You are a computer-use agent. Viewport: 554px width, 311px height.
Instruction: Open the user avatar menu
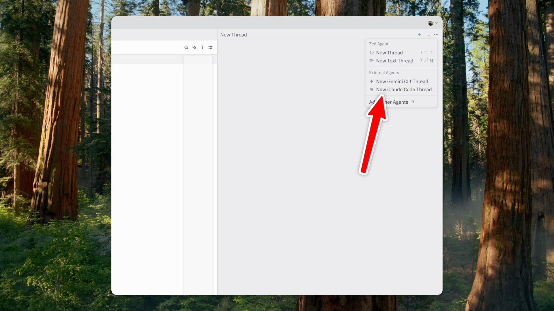433,23
